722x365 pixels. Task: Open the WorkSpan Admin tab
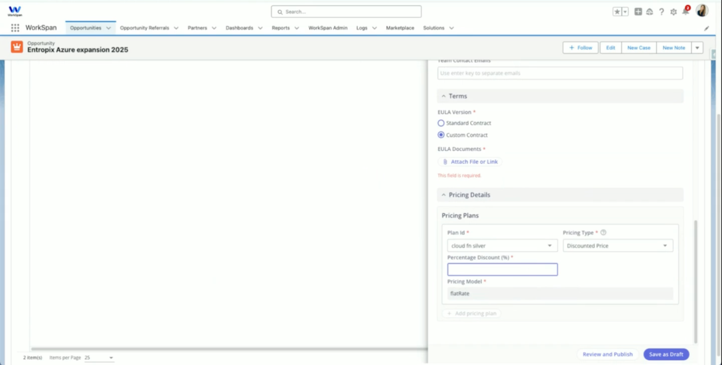[x=328, y=28]
